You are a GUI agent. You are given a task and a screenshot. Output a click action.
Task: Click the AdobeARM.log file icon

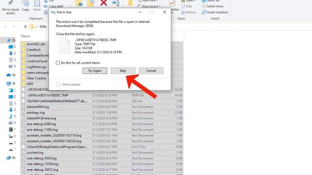click(23, 107)
